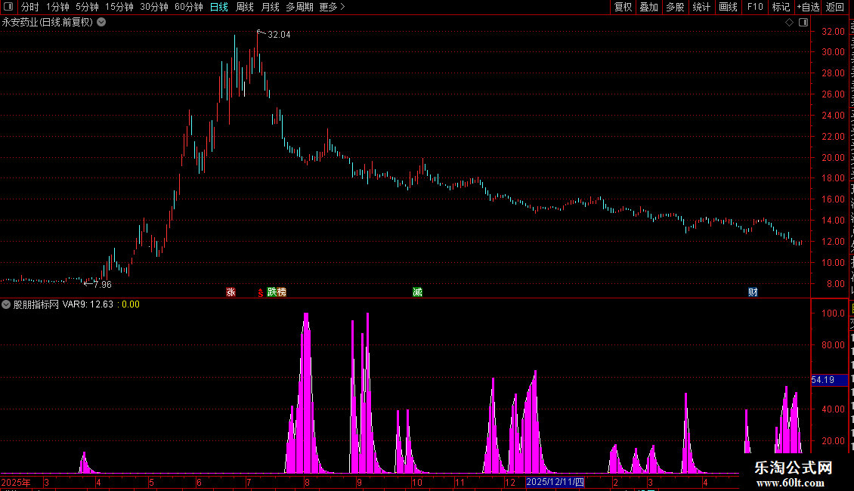Screen dimensions: 854x491
Task: Click the 减 event marker
Action: click(x=417, y=292)
